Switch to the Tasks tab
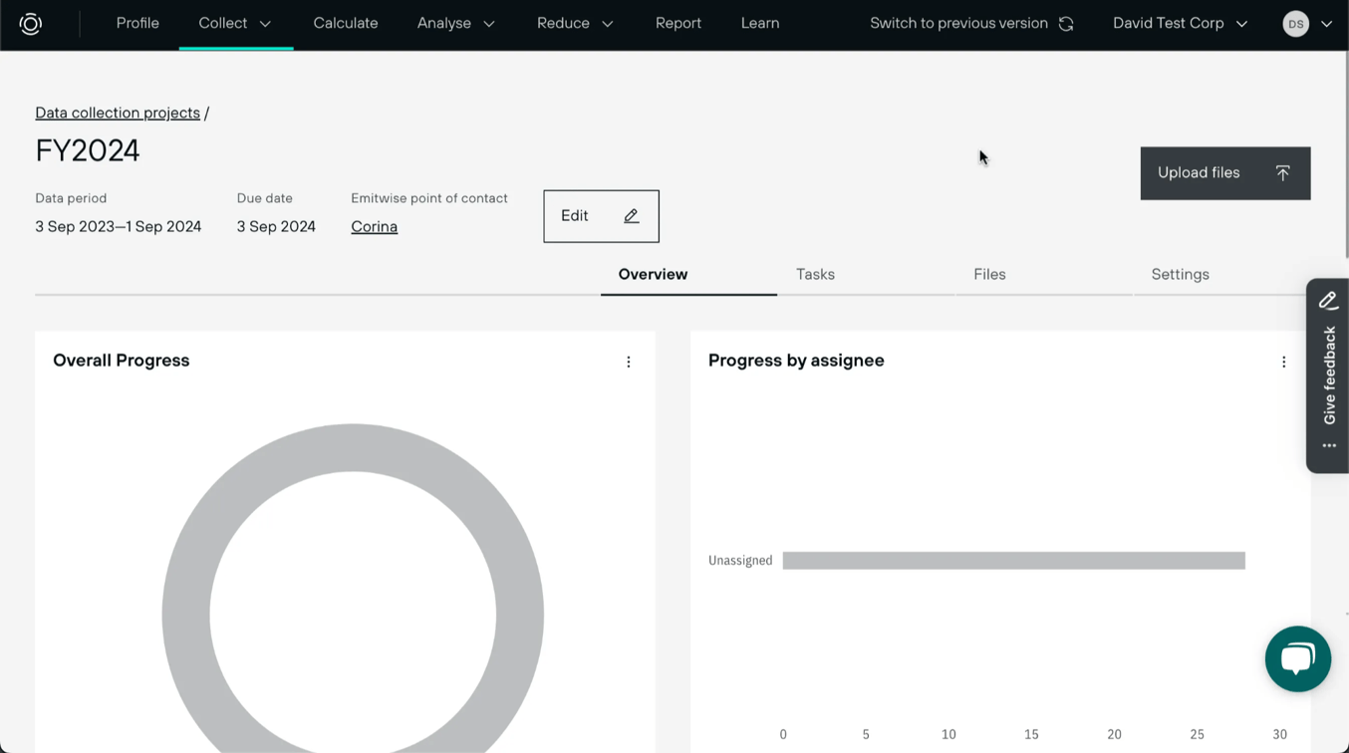 [815, 274]
